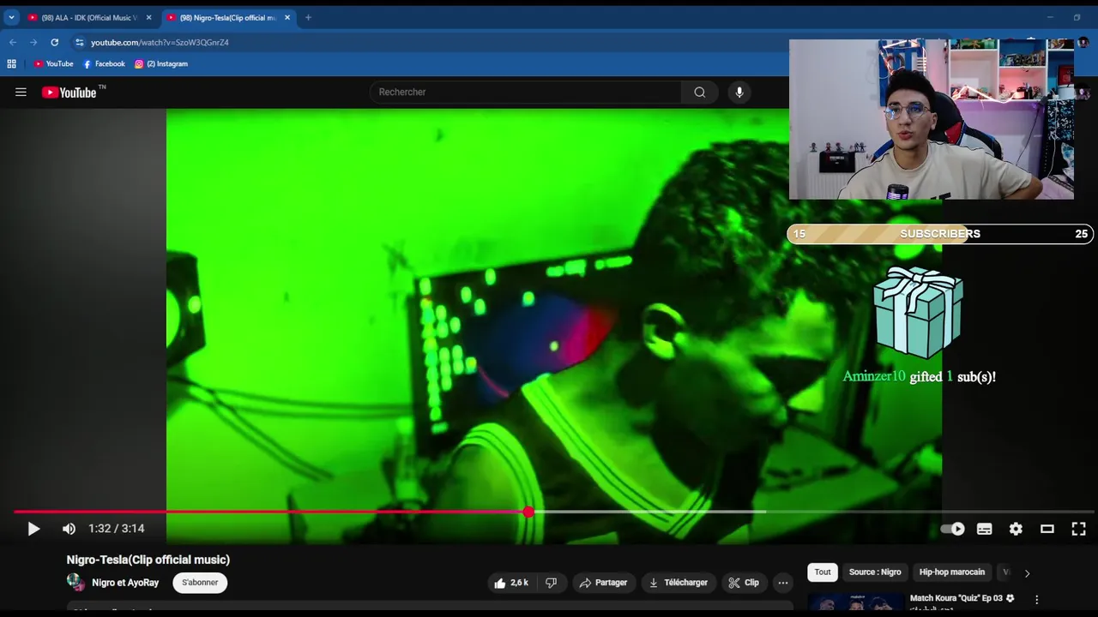Viewport: 1098px width, 617px height.
Task: Open a new browser tab
Action: pos(308,18)
